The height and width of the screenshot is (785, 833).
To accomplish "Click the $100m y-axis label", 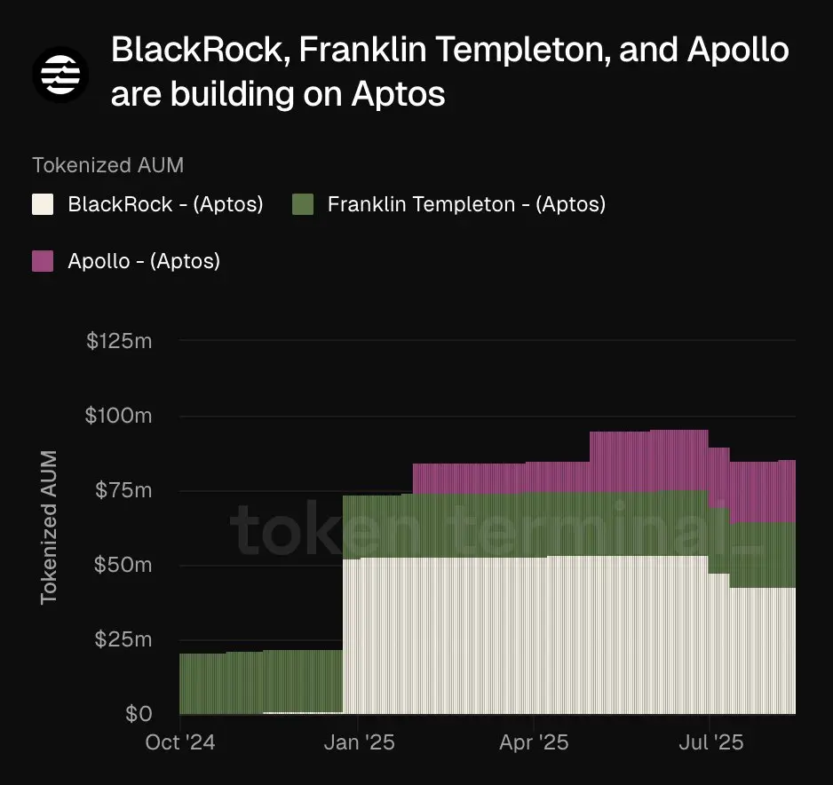I will coord(118,416).
